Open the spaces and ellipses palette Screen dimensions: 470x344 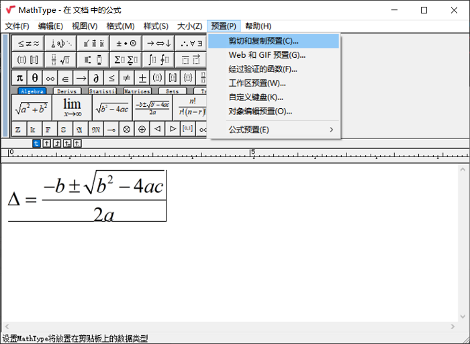tap(61, 44)
